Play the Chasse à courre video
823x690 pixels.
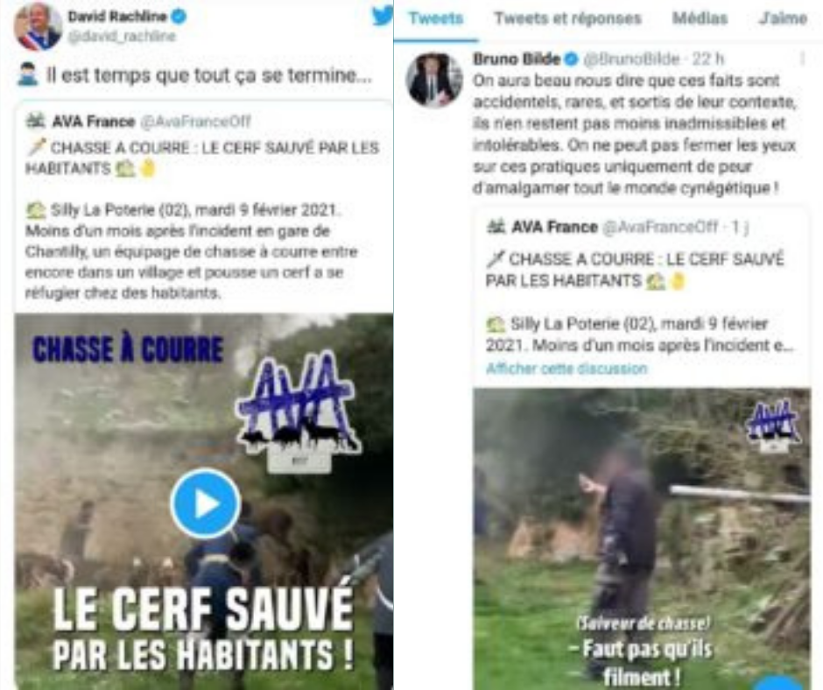tap(205, 503)
